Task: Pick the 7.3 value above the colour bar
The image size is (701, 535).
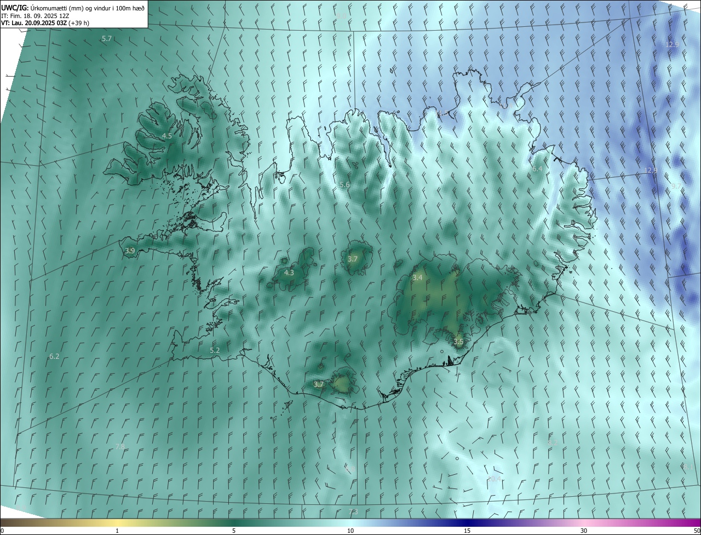Action: 353,511
